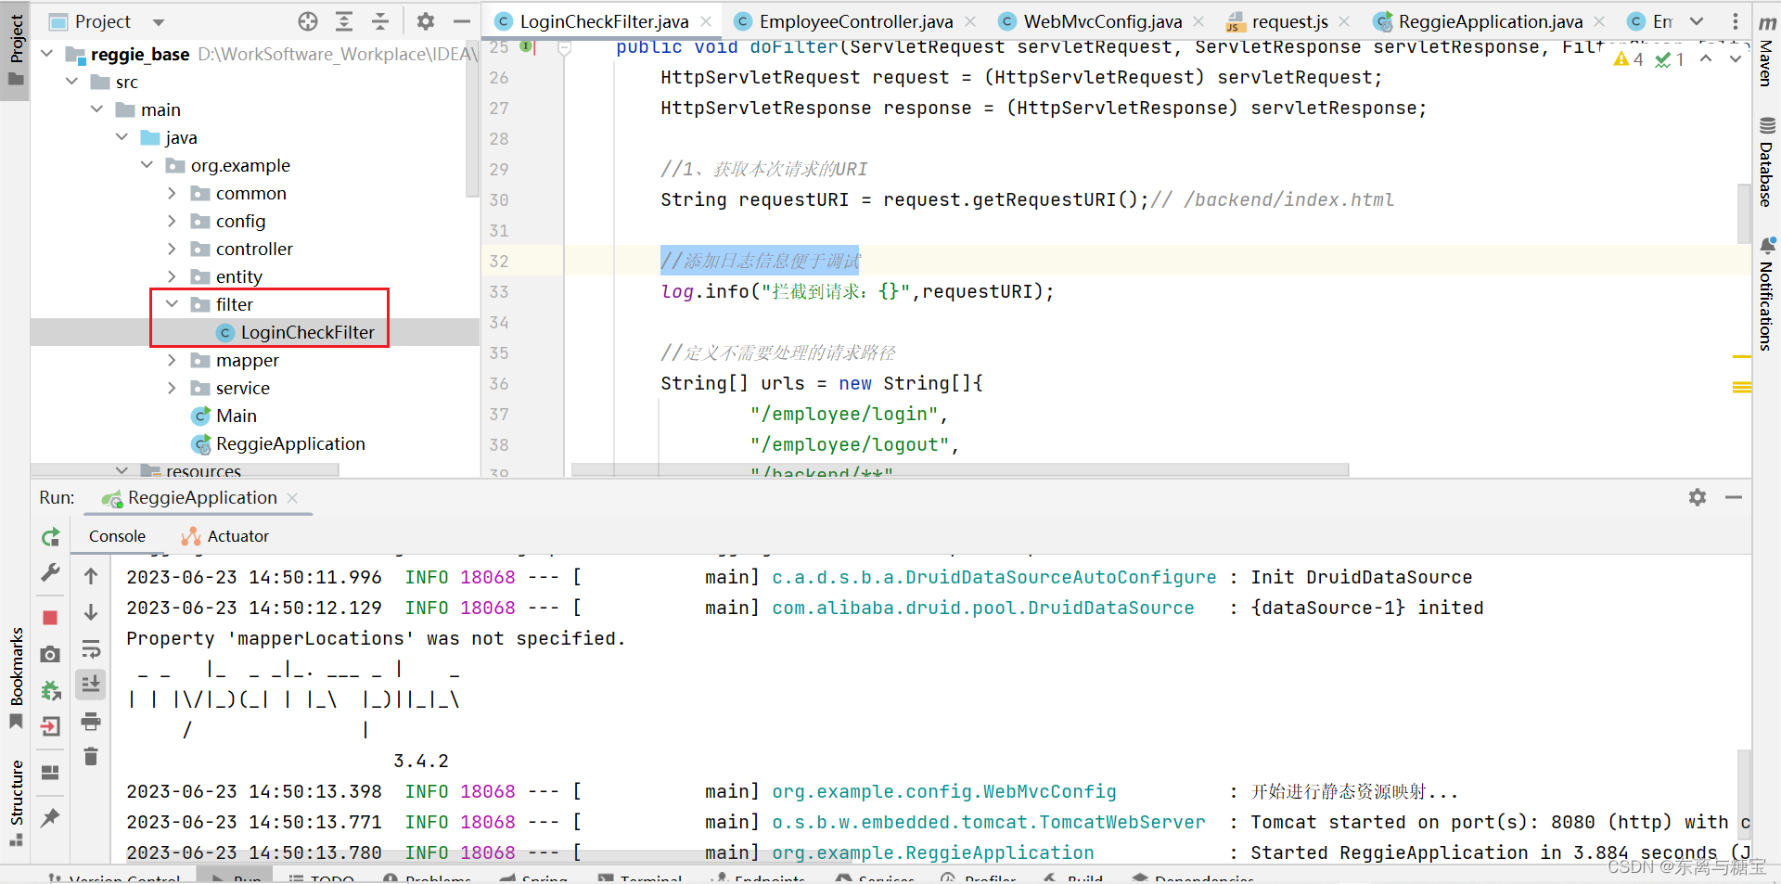The image size is (1781, 884).
Task: Open Project view dropdown arrow
Action: tap(159, 22)
